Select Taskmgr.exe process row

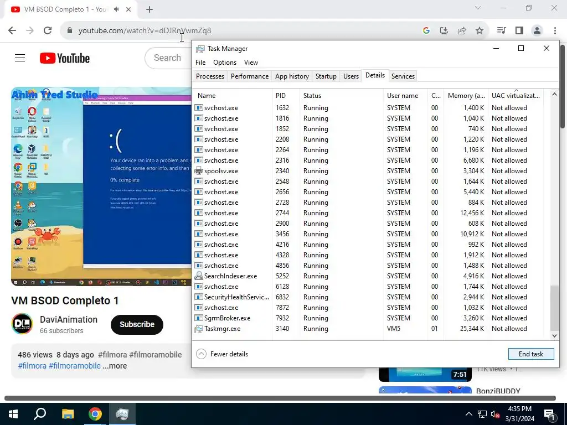coord(368,329)
